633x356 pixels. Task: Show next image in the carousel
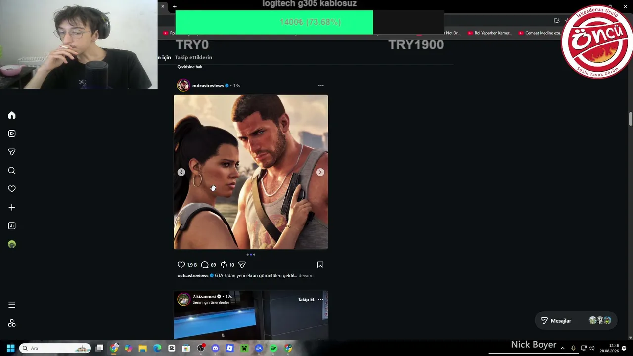click(320, 172)
